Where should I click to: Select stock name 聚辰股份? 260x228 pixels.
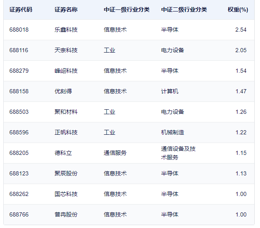(x=66, y=174)
